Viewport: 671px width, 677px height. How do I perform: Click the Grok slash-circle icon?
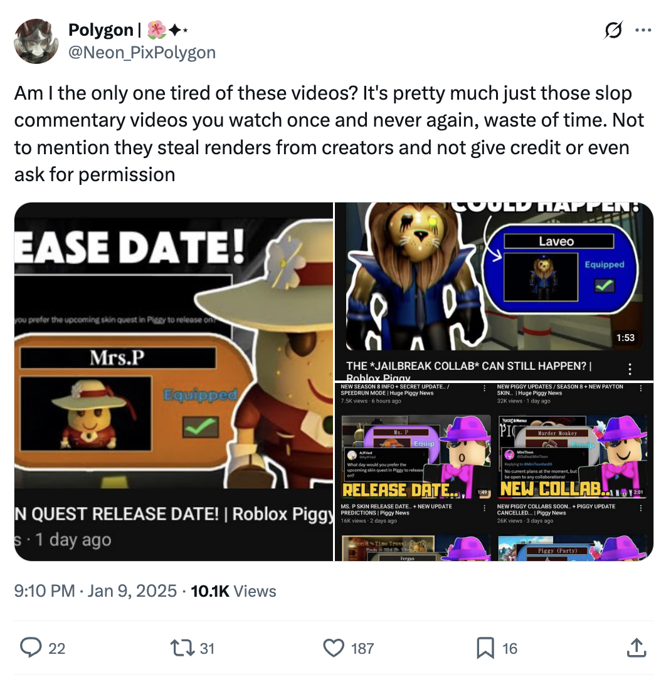tap(613, 30)
